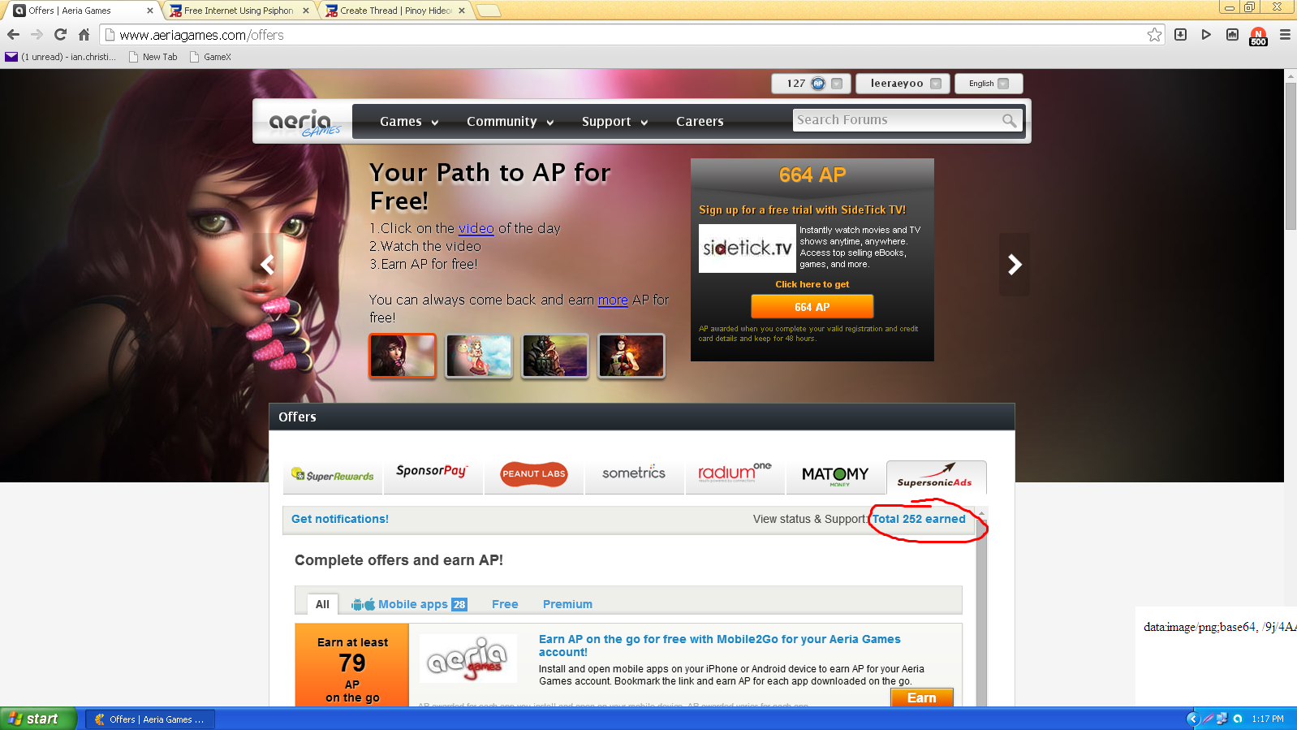This screenshot has height=730, width=1297.
Task: Select the radiumone offers tab
Action: coord(735,476)
